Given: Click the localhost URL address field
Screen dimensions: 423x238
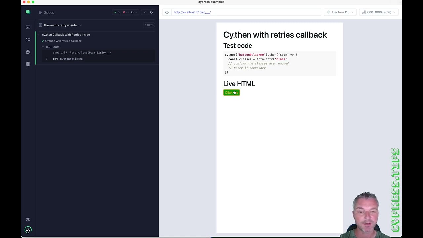Looking at the screenshot, I should pyautogui.click(x=246, y=12).
